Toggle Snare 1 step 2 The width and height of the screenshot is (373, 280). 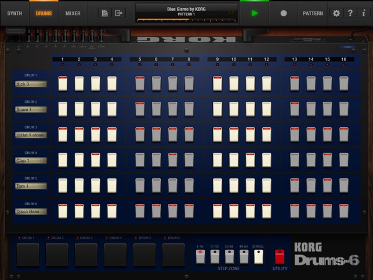click(x=79, y=109)
